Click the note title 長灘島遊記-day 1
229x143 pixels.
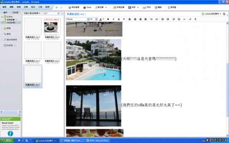point(76,14)
